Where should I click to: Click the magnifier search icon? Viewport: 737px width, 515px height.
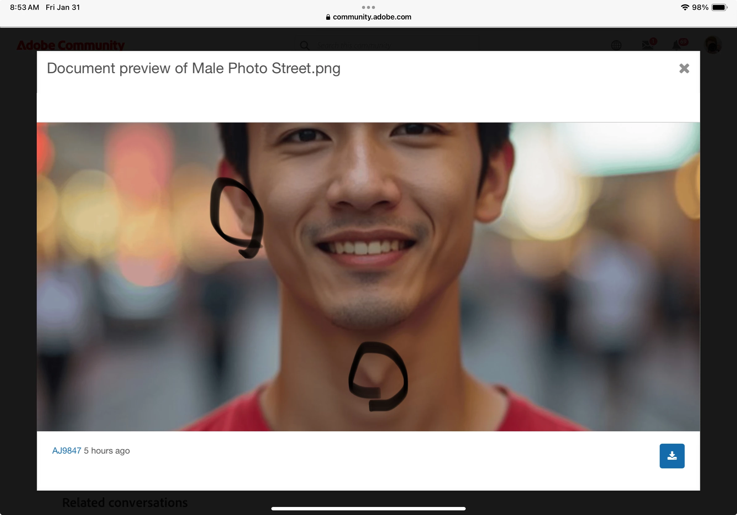[x=305, y=45]
